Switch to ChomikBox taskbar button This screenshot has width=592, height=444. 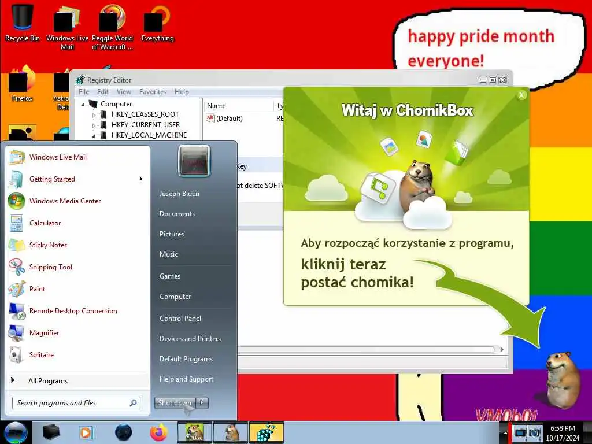pos(195,432)
